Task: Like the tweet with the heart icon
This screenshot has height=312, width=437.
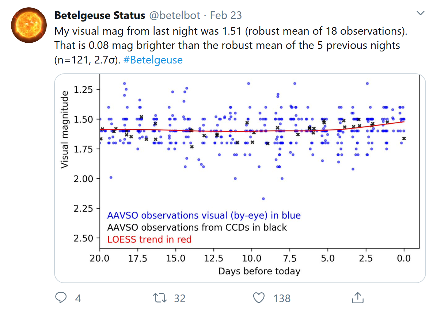Action: pyautogui.click(x=259, y=298)
